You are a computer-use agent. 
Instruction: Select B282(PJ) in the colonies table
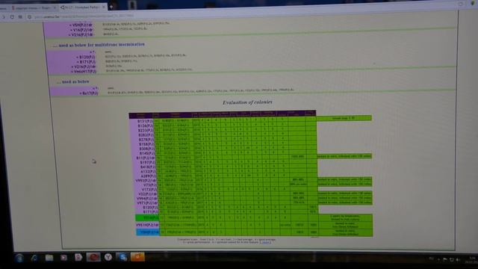(x=146, y=134)
